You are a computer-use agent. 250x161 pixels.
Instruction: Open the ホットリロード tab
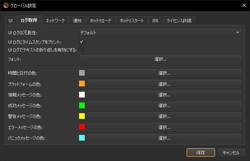point(101,20)
